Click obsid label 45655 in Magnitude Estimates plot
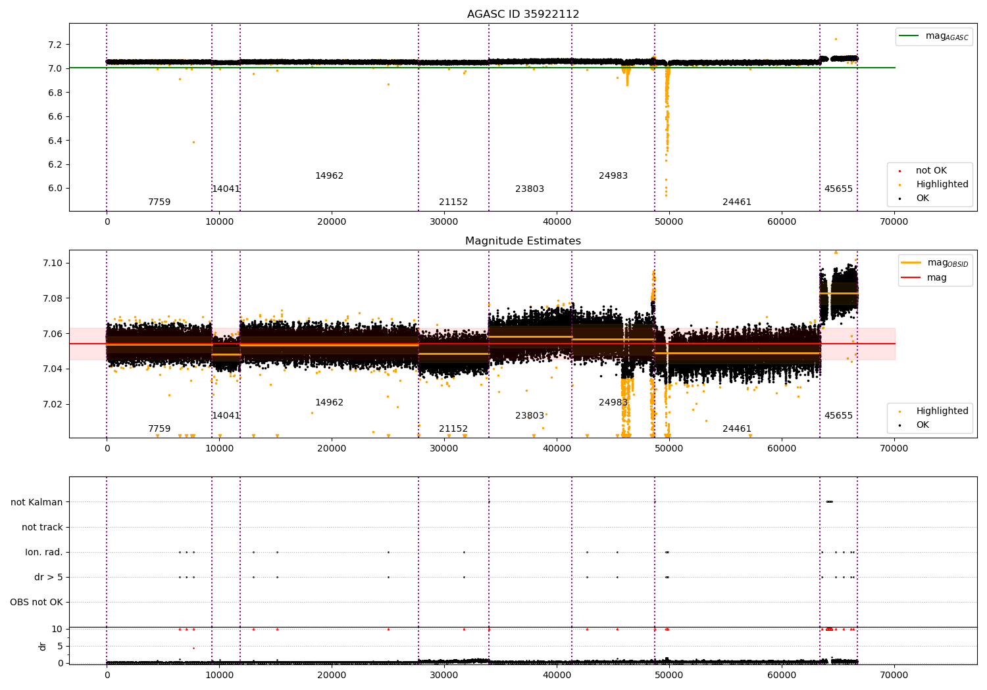The height and width of the screenshot is (690, 987). point(838,416)
